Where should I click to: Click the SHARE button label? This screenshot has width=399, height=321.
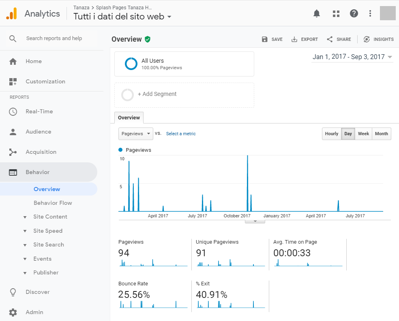[x=344, y=39]
